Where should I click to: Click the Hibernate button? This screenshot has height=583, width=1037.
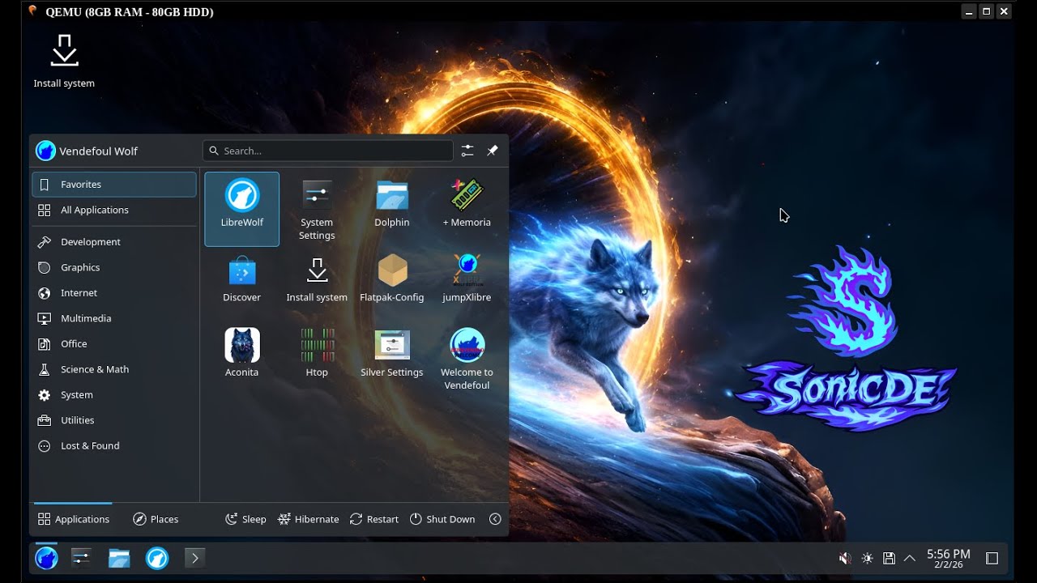pos(308,519)
